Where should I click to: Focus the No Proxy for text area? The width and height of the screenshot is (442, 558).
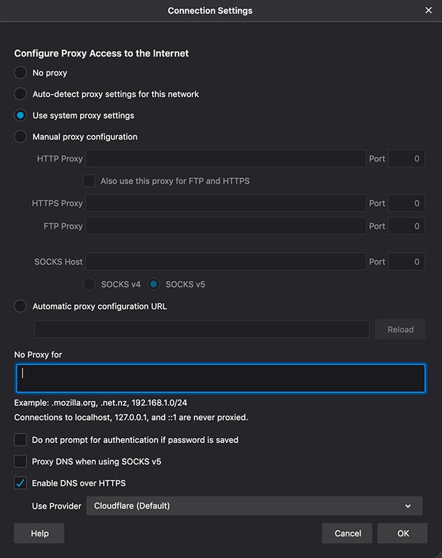pos(220,378)
